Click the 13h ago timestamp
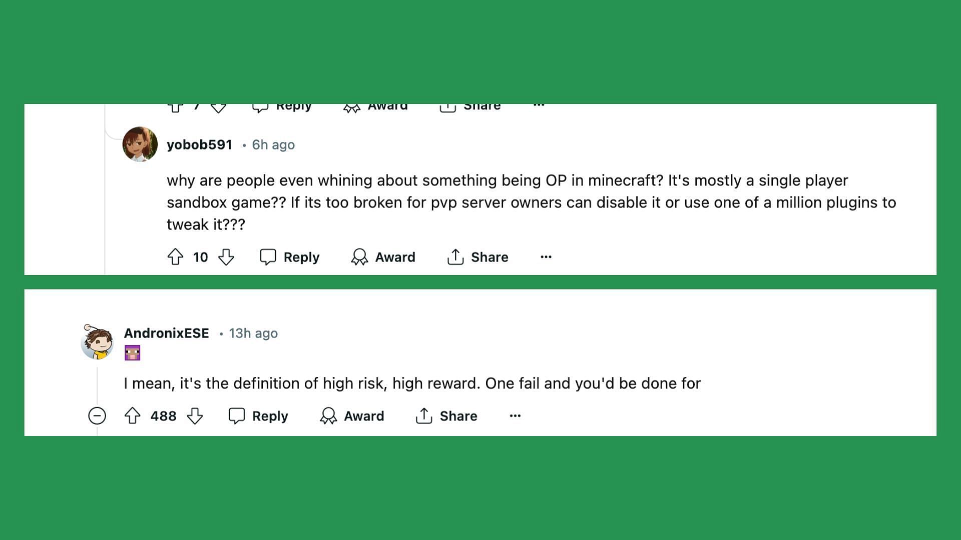Image resolution: width=961 pixels, height=540 pixels. coord(253,333)
